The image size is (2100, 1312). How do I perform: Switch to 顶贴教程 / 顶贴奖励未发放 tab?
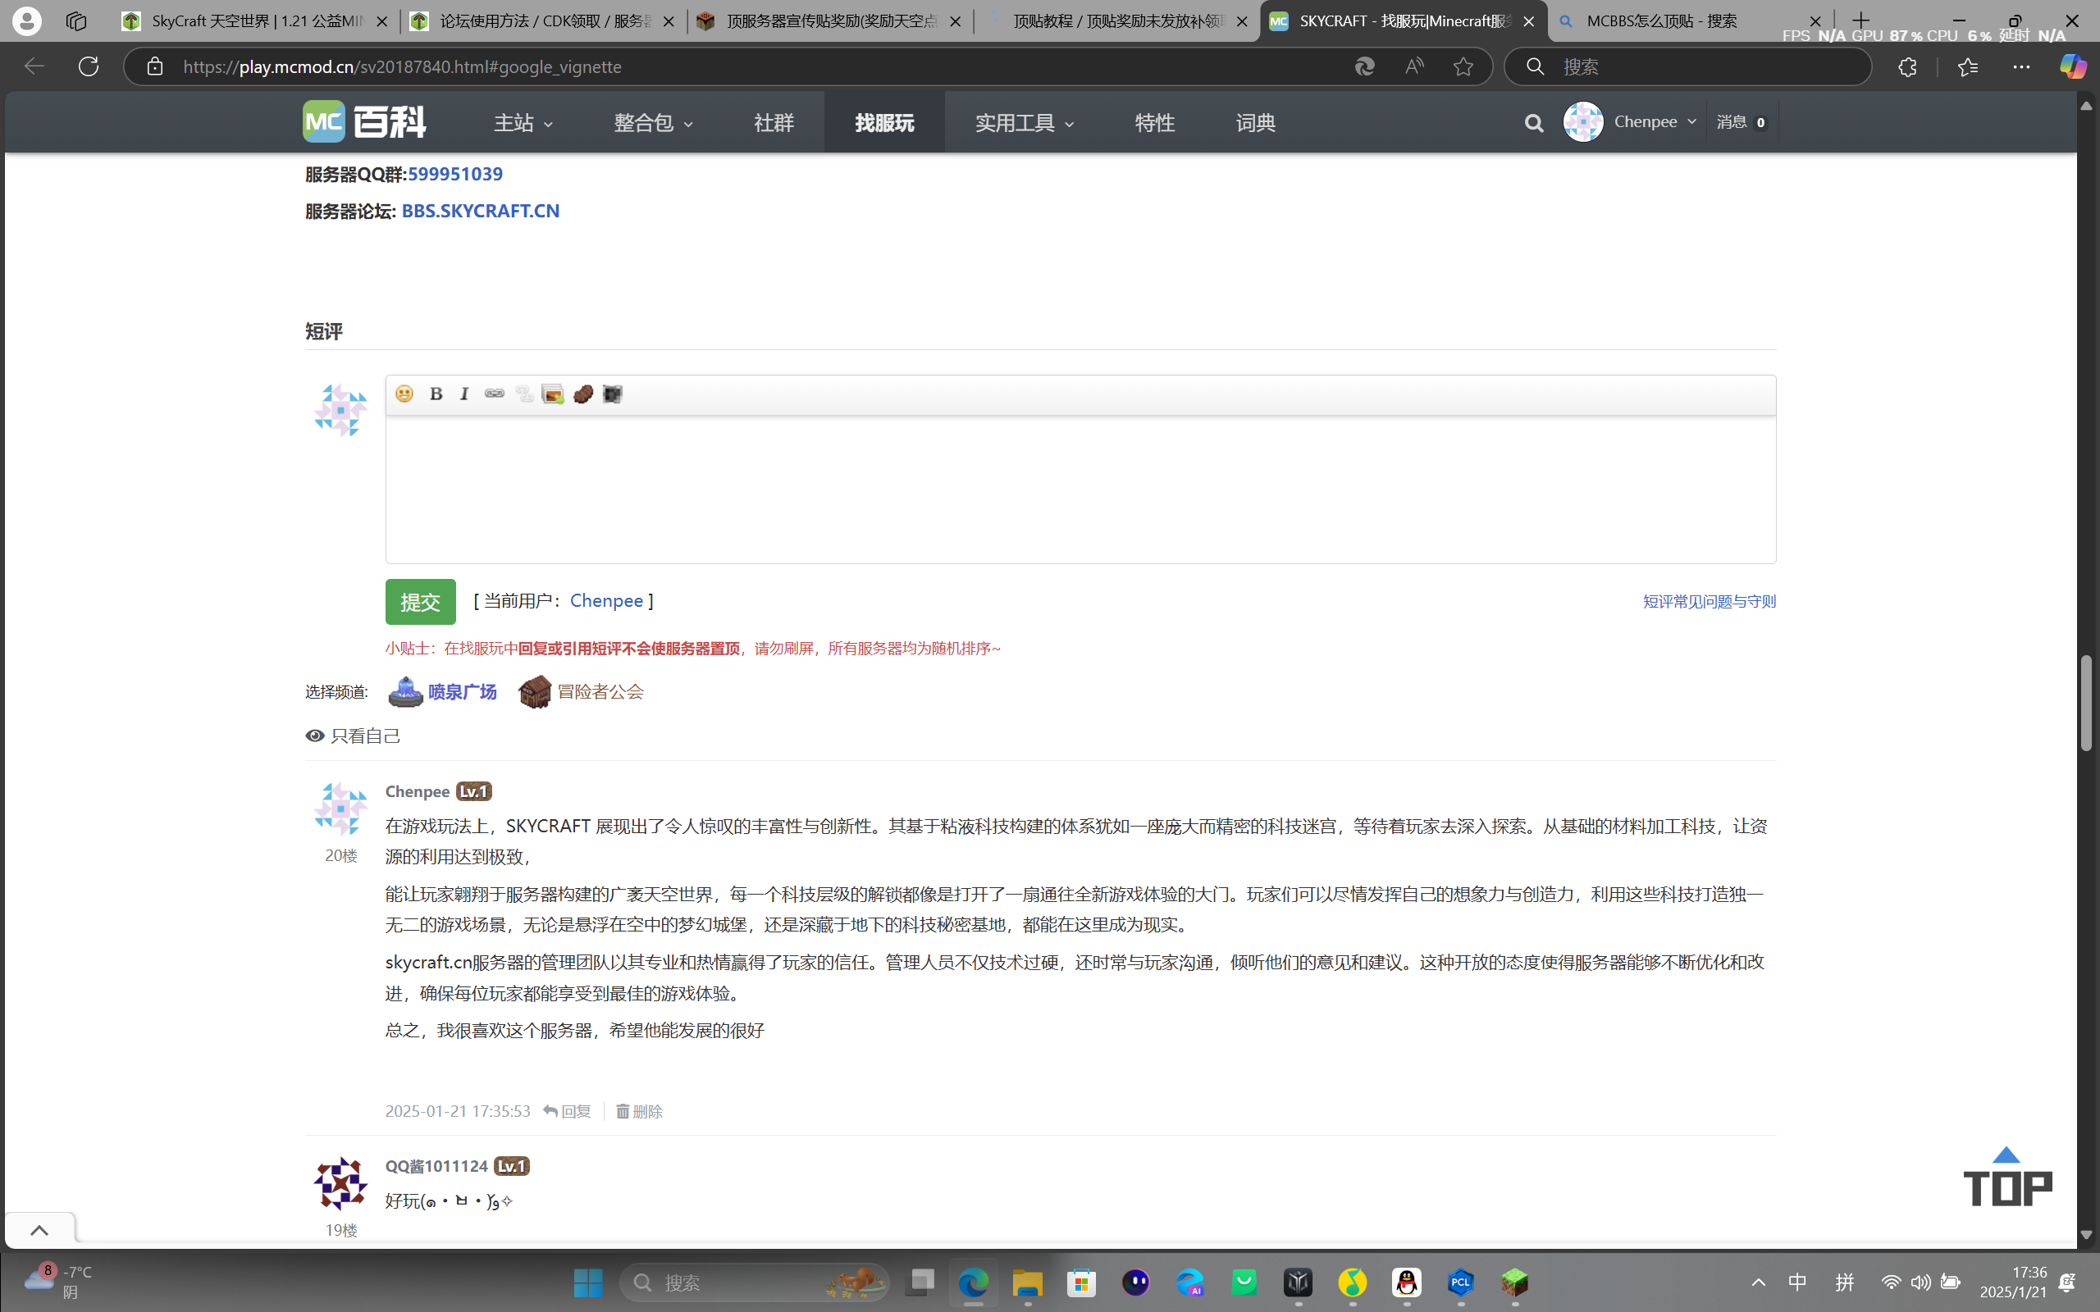[1118, 20]
